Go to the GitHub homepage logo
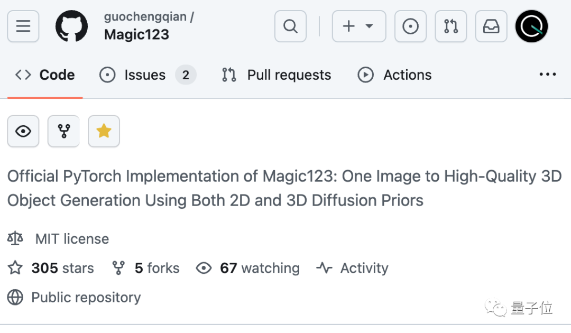 (71, 26)
